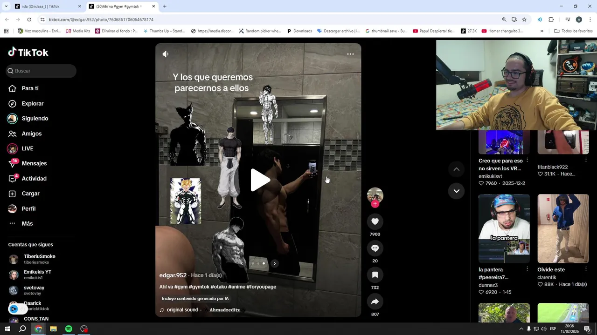
Task: Open the Downloads bookmark
Action: (x=299, y=31)
